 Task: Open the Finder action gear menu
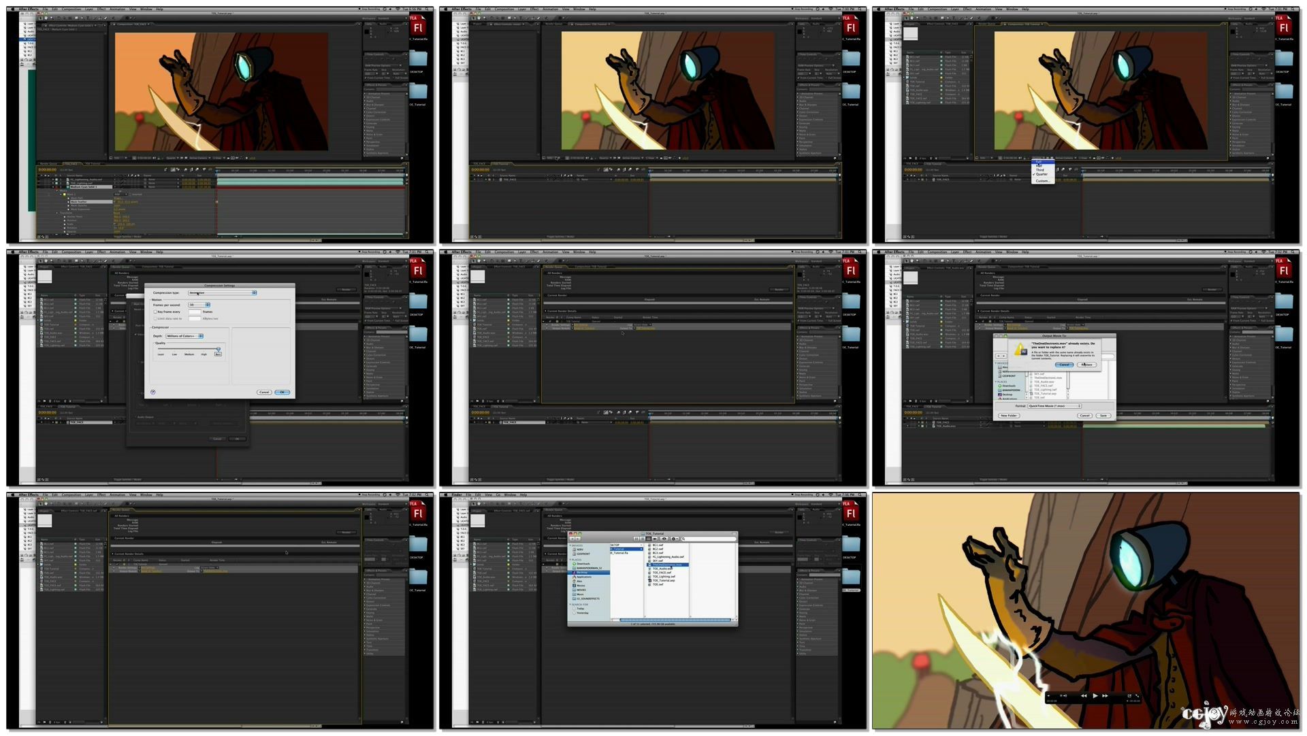(675, 539)
